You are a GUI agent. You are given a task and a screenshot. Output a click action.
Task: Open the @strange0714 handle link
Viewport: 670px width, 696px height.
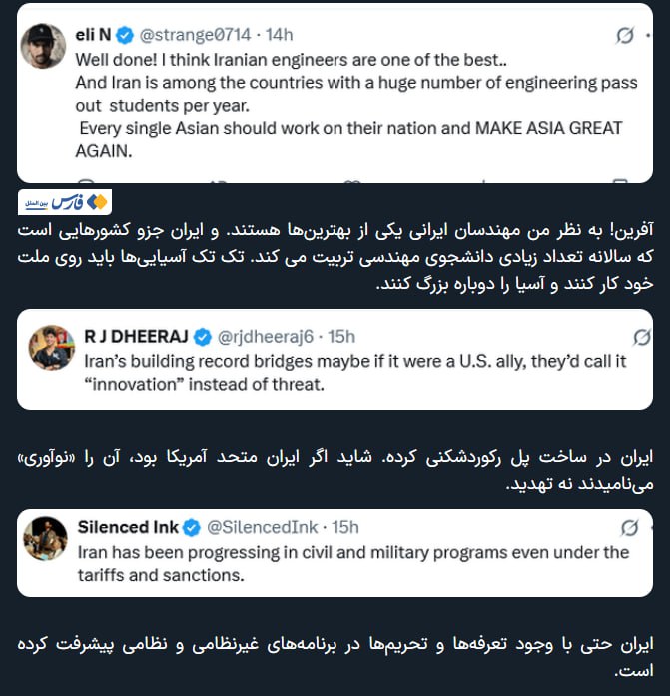(x=188, y=36)
